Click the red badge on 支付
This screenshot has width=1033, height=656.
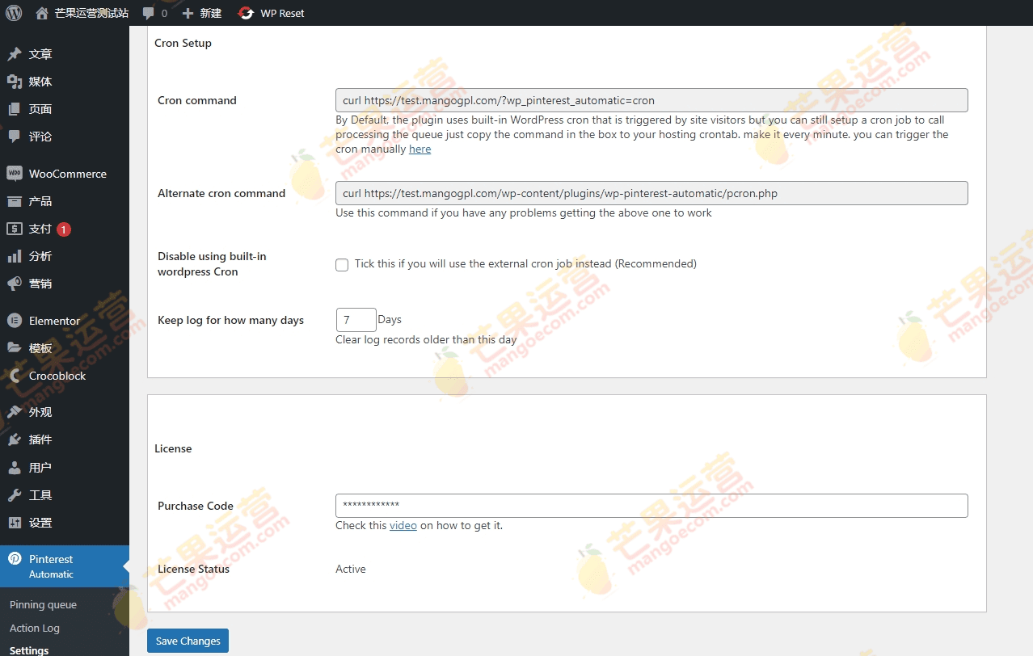coord(64,229)
